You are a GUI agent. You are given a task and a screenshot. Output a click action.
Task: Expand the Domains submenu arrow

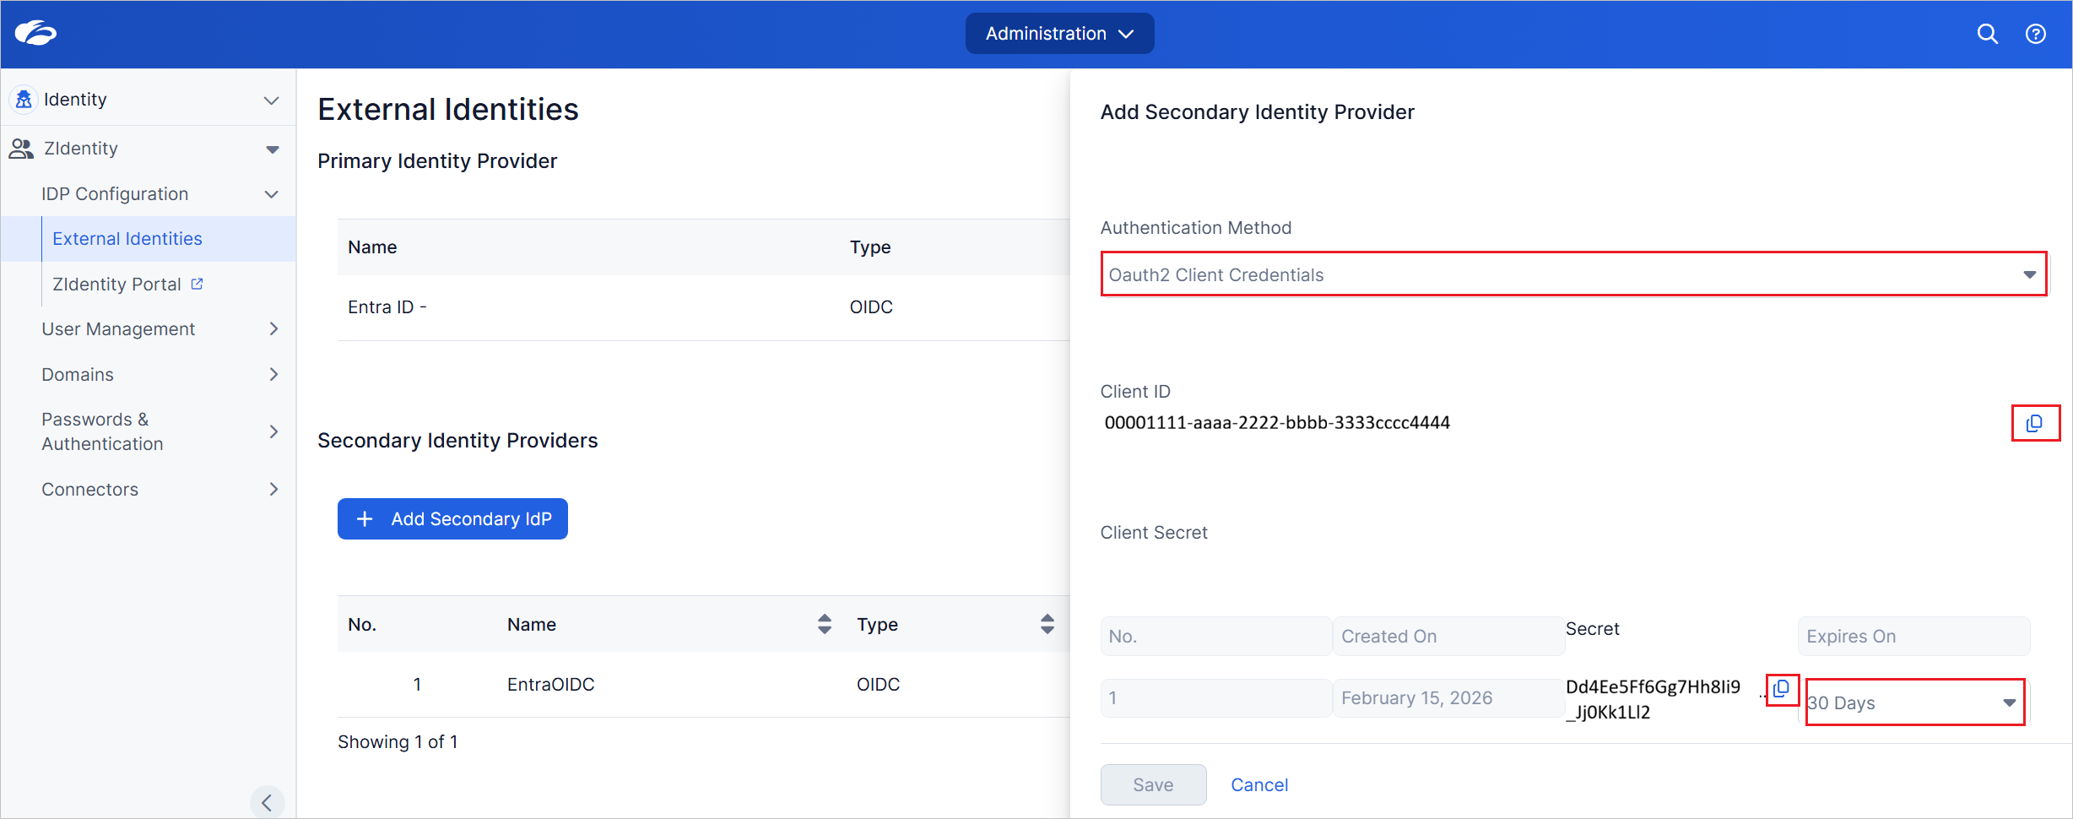(x=273, y=374)
